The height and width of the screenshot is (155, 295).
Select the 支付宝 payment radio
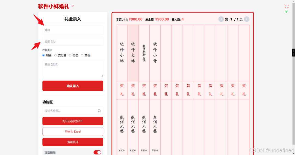[55, 55]
